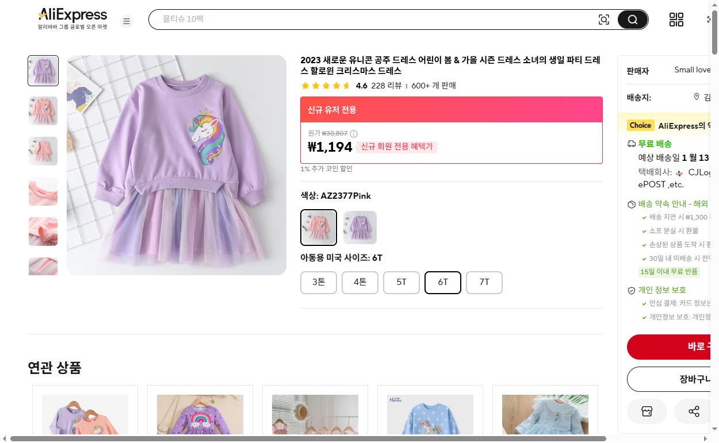Go home via the AliExpress logo

tap(72, 14)
